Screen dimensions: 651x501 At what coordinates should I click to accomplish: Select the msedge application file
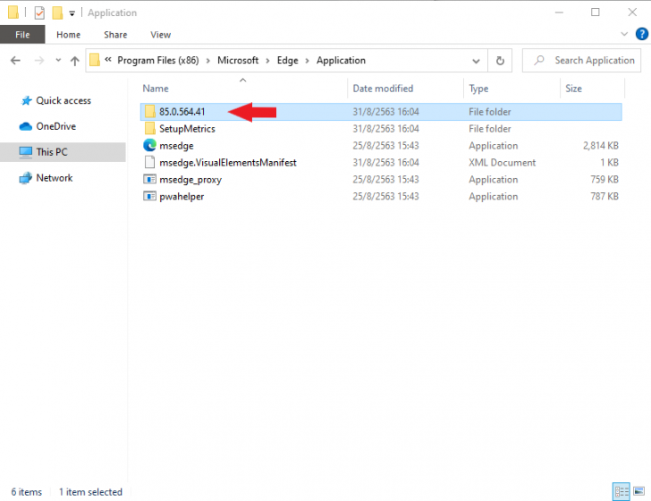point(381,146)
